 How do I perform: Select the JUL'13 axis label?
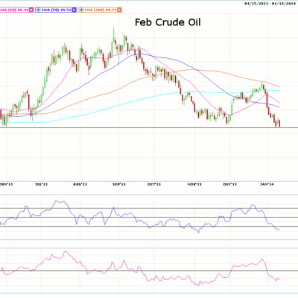pyautogui.click(x=41, y=184)
